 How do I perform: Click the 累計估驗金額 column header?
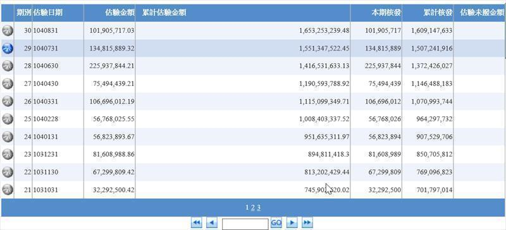point(164,13)
